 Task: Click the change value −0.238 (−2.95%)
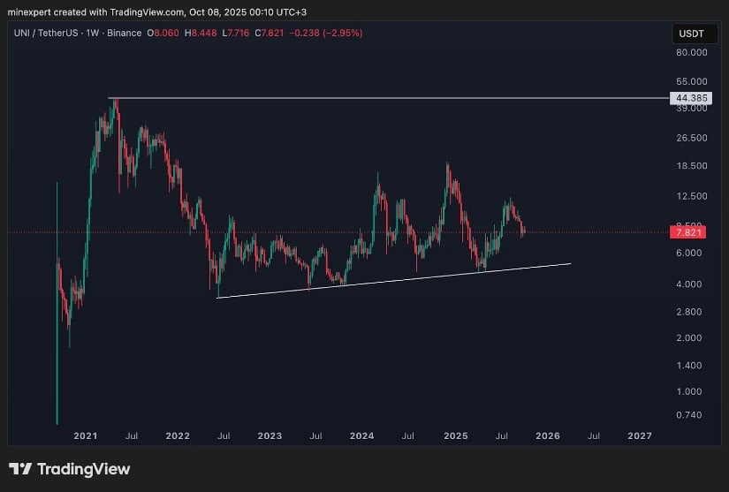coord(325,33)
